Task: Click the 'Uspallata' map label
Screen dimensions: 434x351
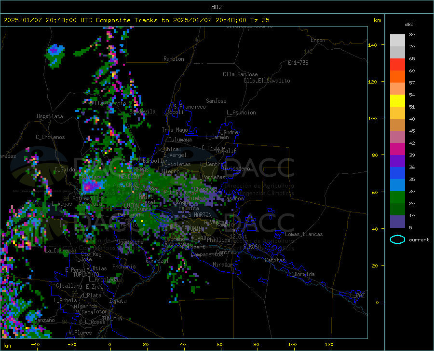Action: (x=50, y=116)
